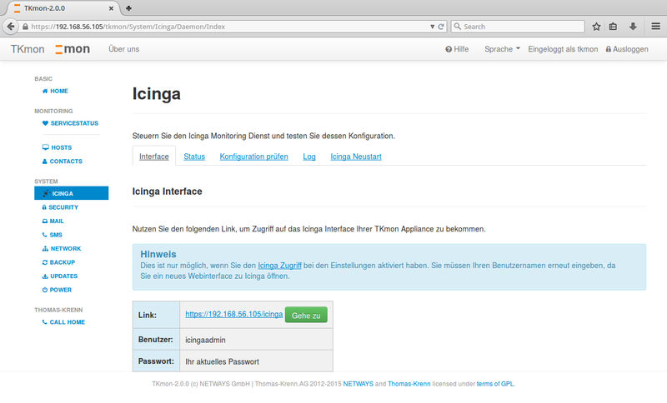Open Network settings in sidebar
The width and height of the screenshot is (667, 403).
(61, 248)
